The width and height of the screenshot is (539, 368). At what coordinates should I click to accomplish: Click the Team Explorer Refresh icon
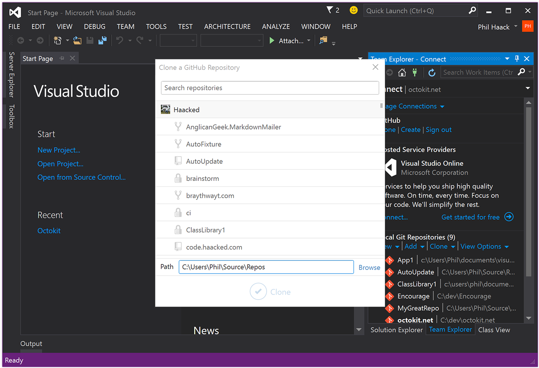coord(432,72)
